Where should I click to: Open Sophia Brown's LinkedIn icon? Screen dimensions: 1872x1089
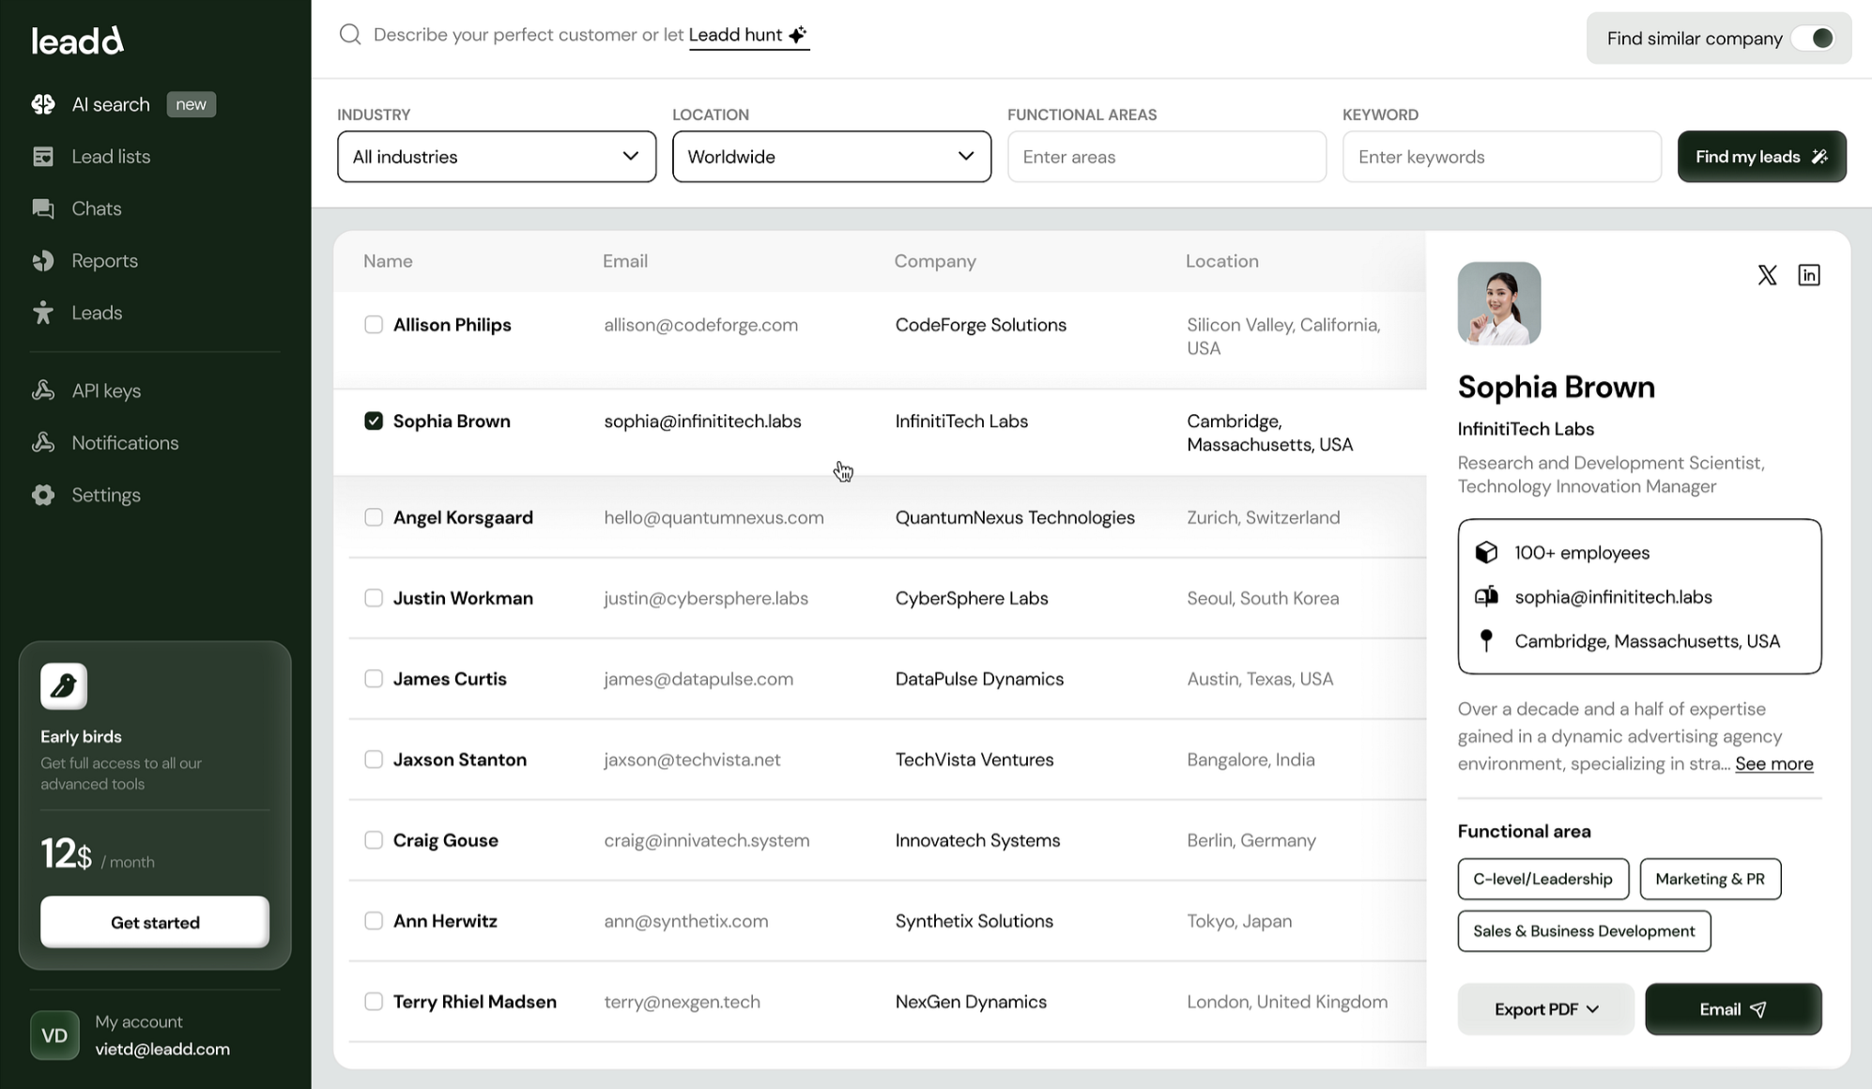tap(1808, 275)
